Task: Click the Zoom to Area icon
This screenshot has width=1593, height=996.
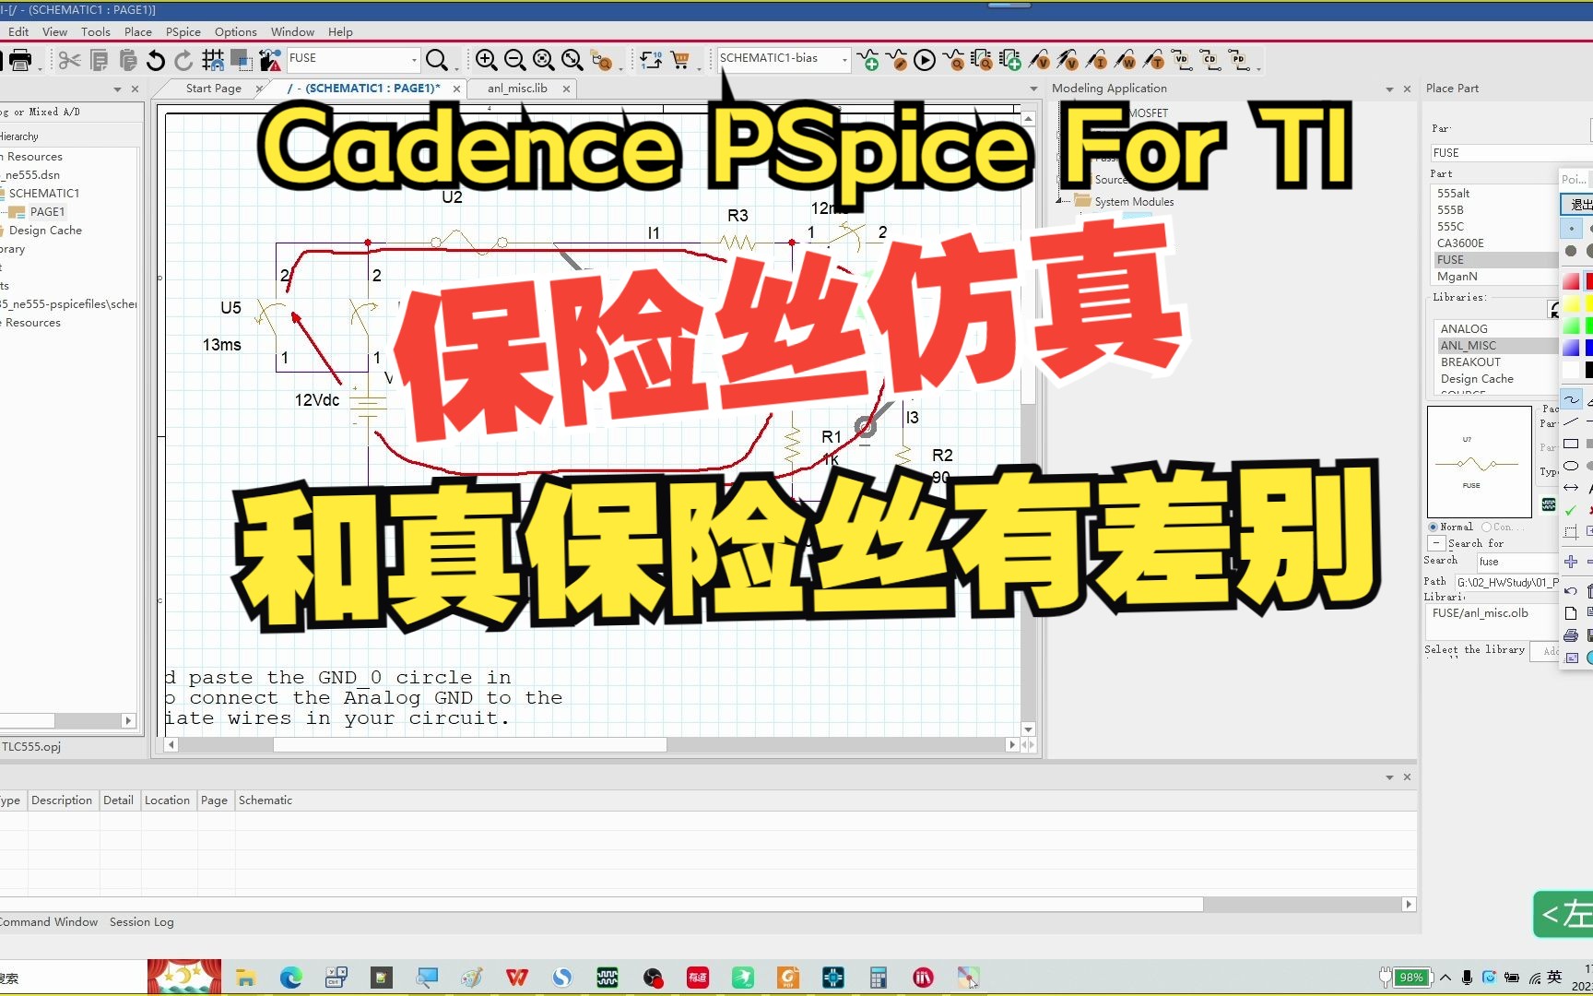Action: (x=544, y=61)
